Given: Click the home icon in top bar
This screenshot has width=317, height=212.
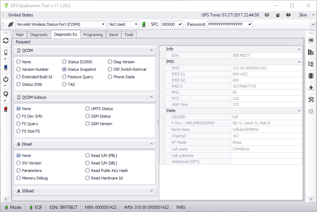Looking at the screenshot, I should [x=278, y=15].
